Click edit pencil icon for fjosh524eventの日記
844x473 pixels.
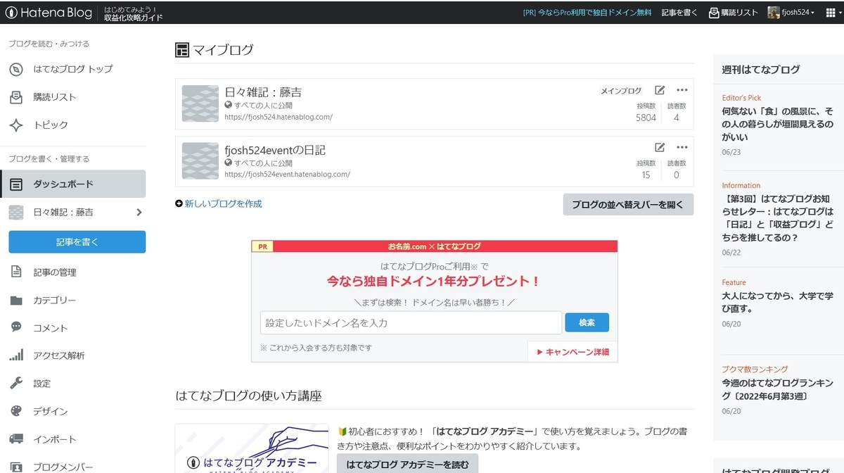660,148
